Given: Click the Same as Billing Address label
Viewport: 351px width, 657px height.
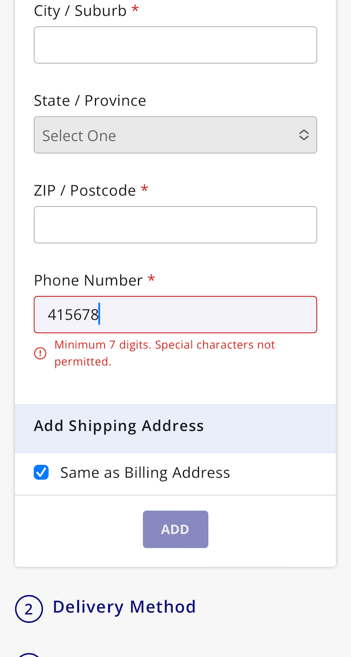Looking at the screenshot, I should pos(145,472).
